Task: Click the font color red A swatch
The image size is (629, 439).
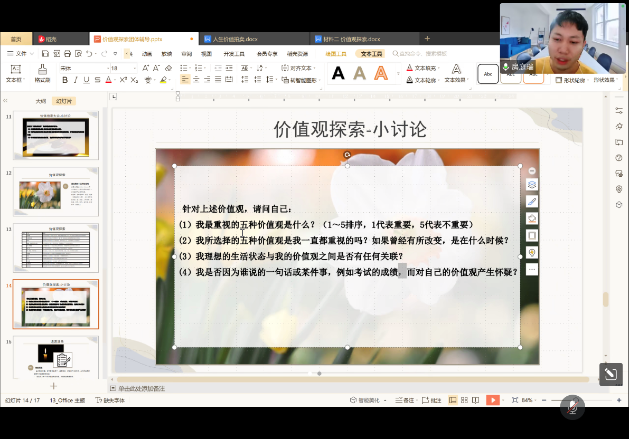Action: pyautogui.click(x=108, y=80)
